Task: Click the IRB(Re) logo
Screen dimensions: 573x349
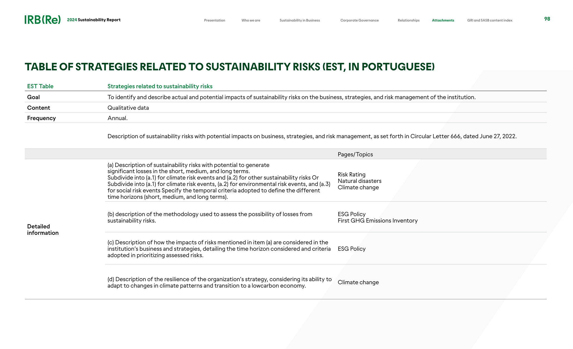Action: click(x=42, y=20)
